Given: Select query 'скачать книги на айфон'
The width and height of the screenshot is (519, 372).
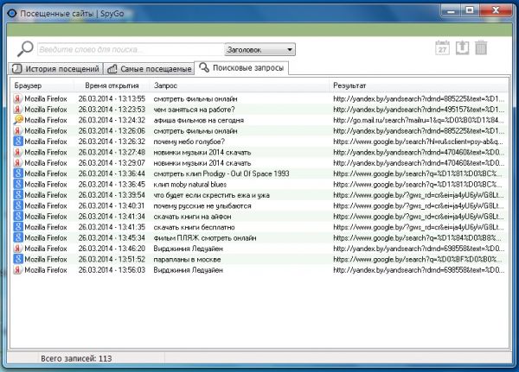Looking at the screenshot, I should tap(192, 217).
